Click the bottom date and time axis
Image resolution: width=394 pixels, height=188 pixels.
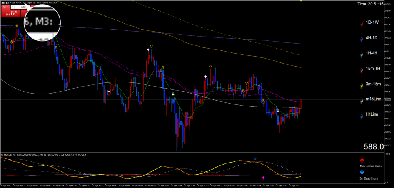154,185
